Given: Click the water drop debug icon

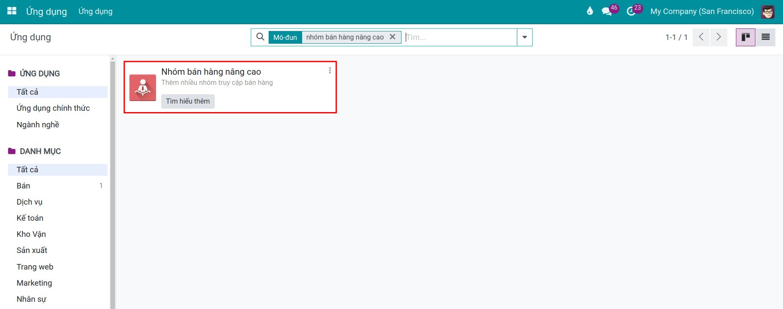Looking at the screenshot, I should (x=589, y=11).
